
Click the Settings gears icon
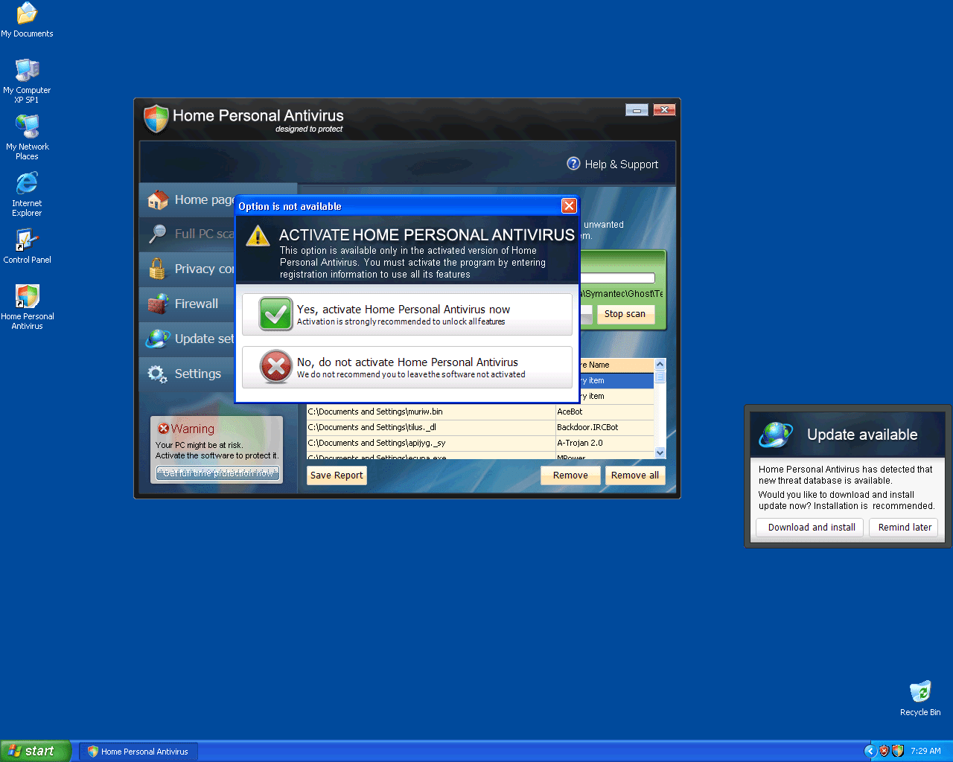coord(157,374)
